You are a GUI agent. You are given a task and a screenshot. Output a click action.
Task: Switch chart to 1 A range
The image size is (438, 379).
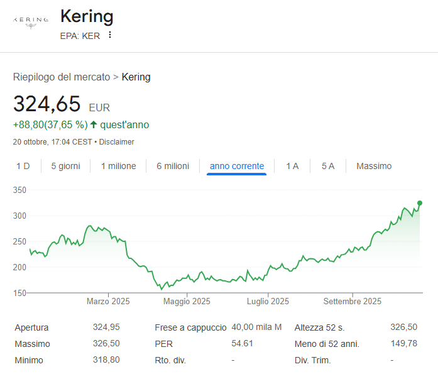[292, 166]
